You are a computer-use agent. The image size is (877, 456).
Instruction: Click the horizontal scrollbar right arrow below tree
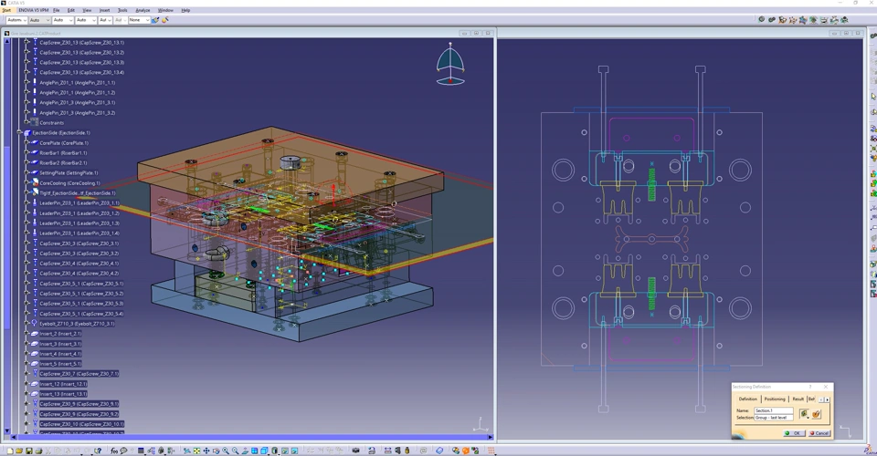point(490,437)
